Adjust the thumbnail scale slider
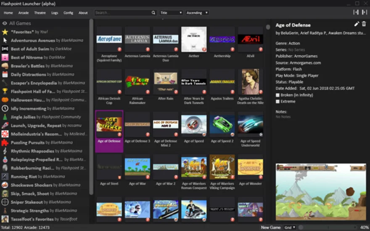Viewport: 370px width, 231px height. 328,228
